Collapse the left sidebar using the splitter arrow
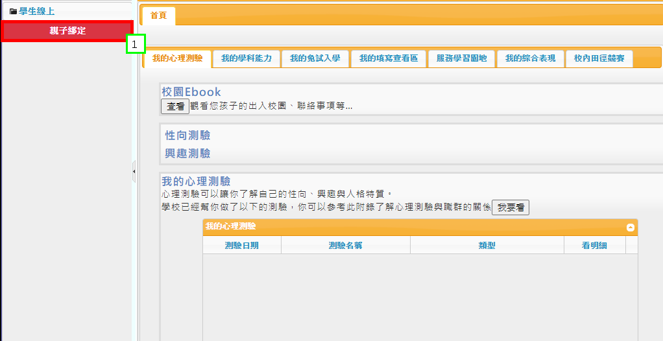Image resolution: width=663 pixels, height=341 pixels. tap(134, 171)
